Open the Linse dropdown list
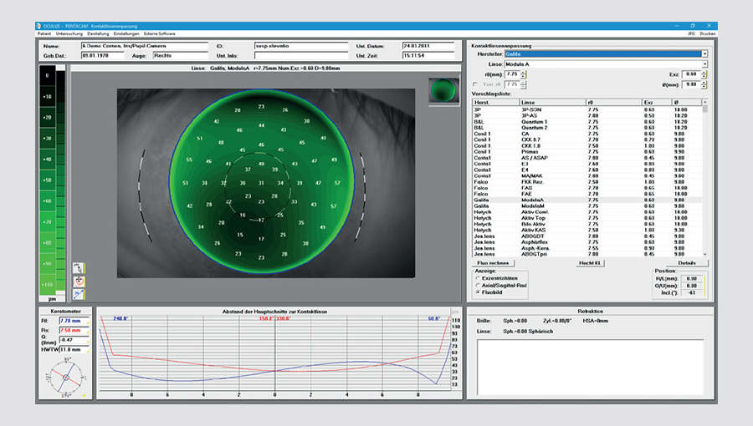The image size is (753, 426). pyautogui.click(x=704, y=64)
